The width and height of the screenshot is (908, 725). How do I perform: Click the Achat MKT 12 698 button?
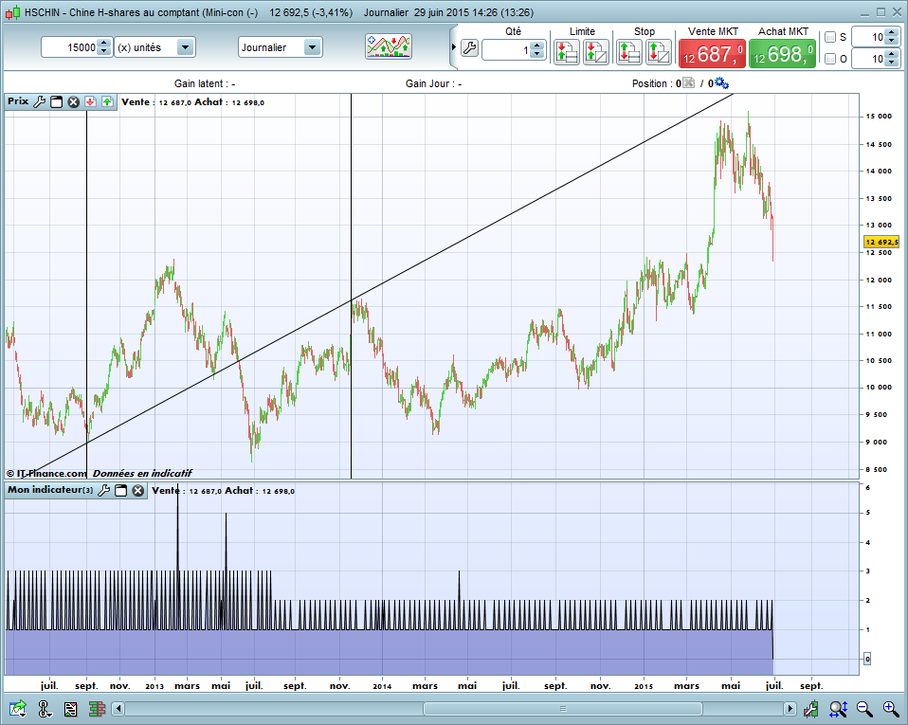[782, 54]
